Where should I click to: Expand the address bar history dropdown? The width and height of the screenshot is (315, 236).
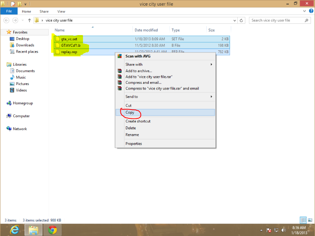pos(234,20)
